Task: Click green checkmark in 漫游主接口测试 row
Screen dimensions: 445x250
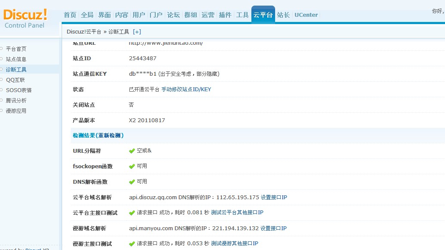Action: pyautogui.click(x=132, y=244)
